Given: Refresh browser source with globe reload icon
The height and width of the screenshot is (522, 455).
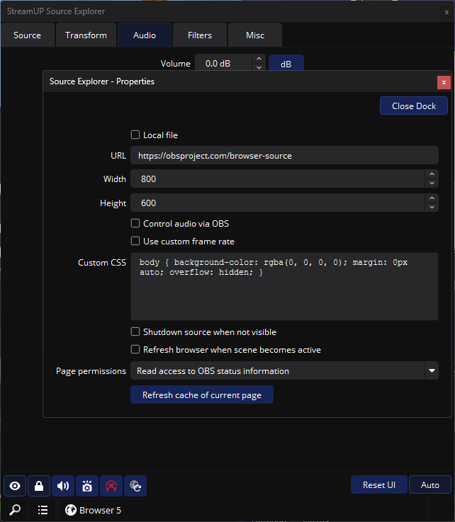Looking at the screenshot, I should [x=135, y=486].
